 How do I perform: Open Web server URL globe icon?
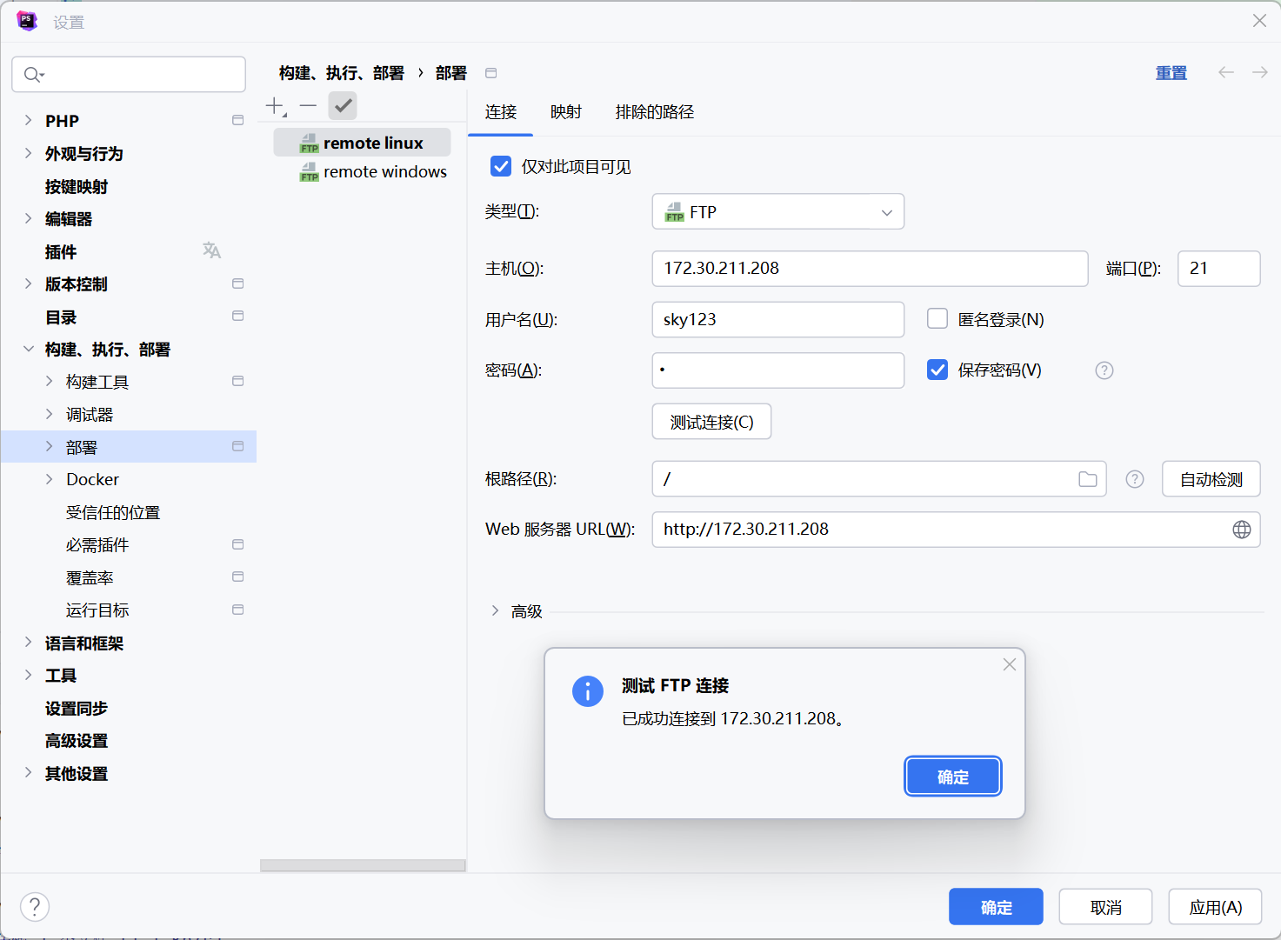tap(1241, 530)
